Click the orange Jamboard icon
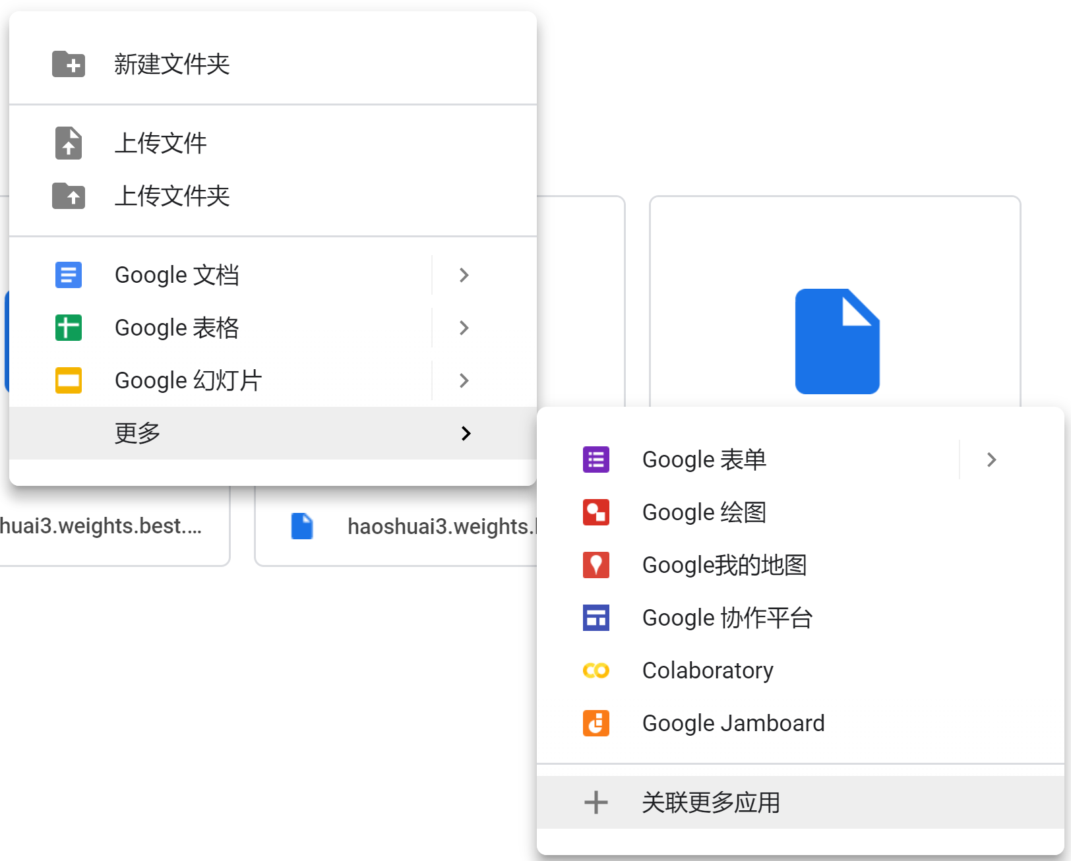The image size is (1071, 861). (596, 723)
